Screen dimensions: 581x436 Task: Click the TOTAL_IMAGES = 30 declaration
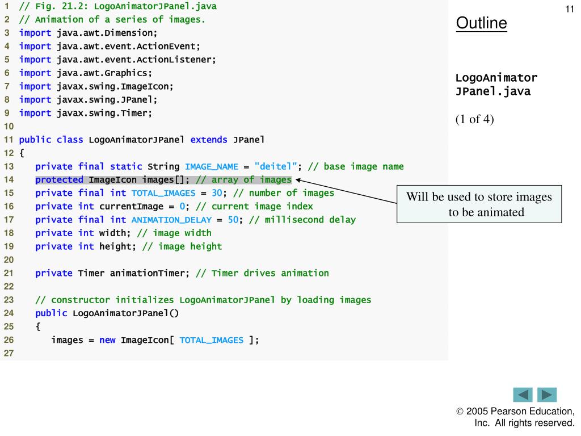[184, 193]
